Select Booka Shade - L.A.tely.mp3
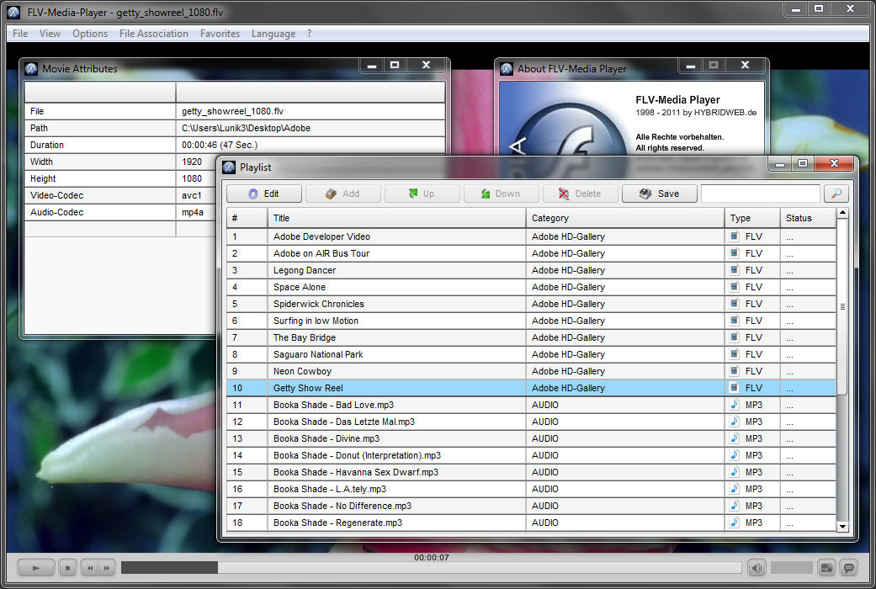This screenshot has width=876, height=589. tap(531, 489)
